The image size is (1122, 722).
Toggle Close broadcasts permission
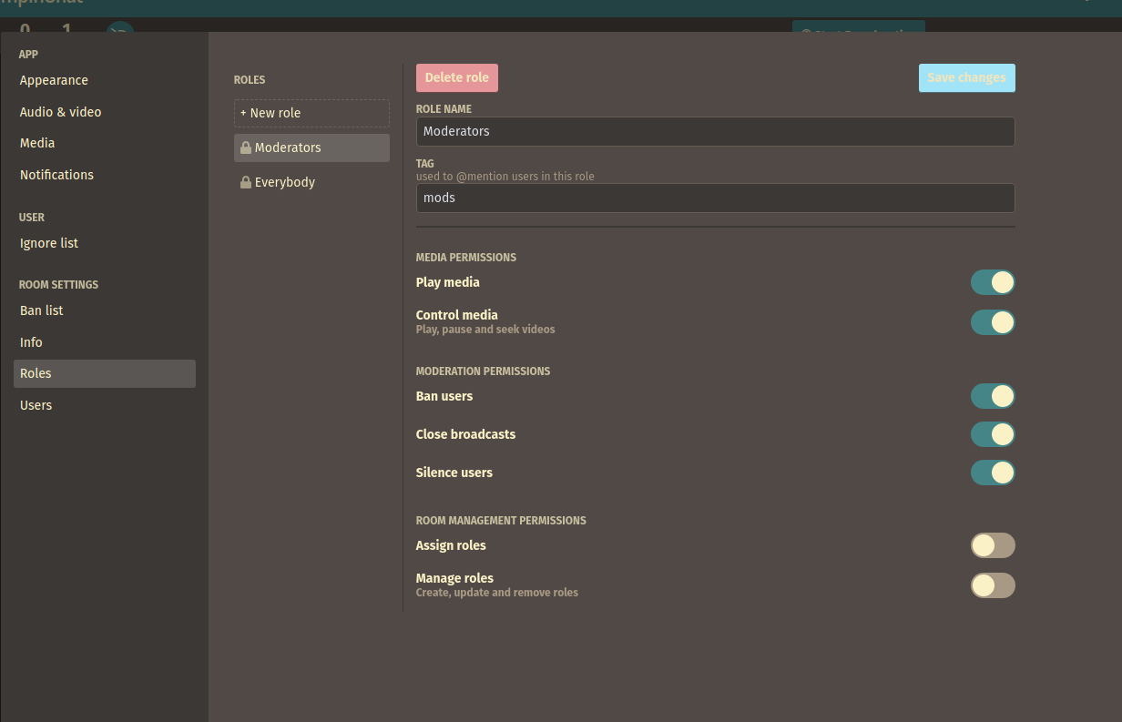coord(993,434)
